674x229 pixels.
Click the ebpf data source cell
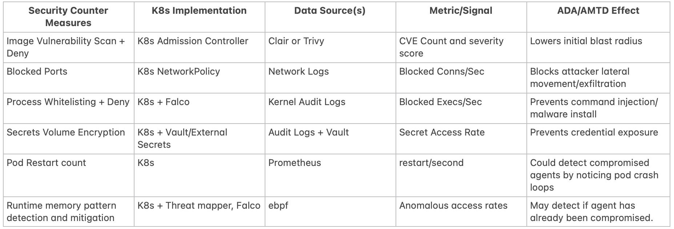click(278, 206)
